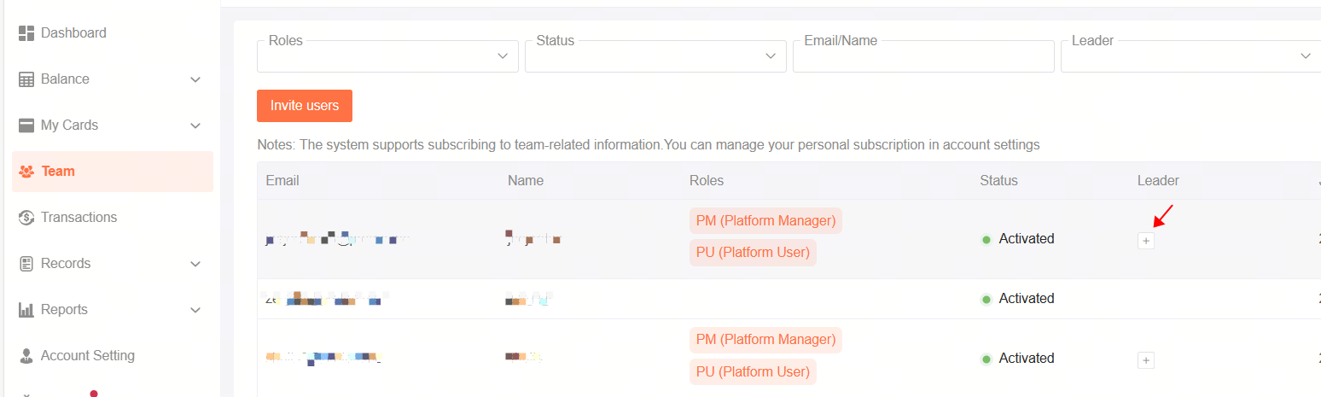Click the Records document icon
The height and width of the screenshot is (397, 1321).
[x=26, y=264]
